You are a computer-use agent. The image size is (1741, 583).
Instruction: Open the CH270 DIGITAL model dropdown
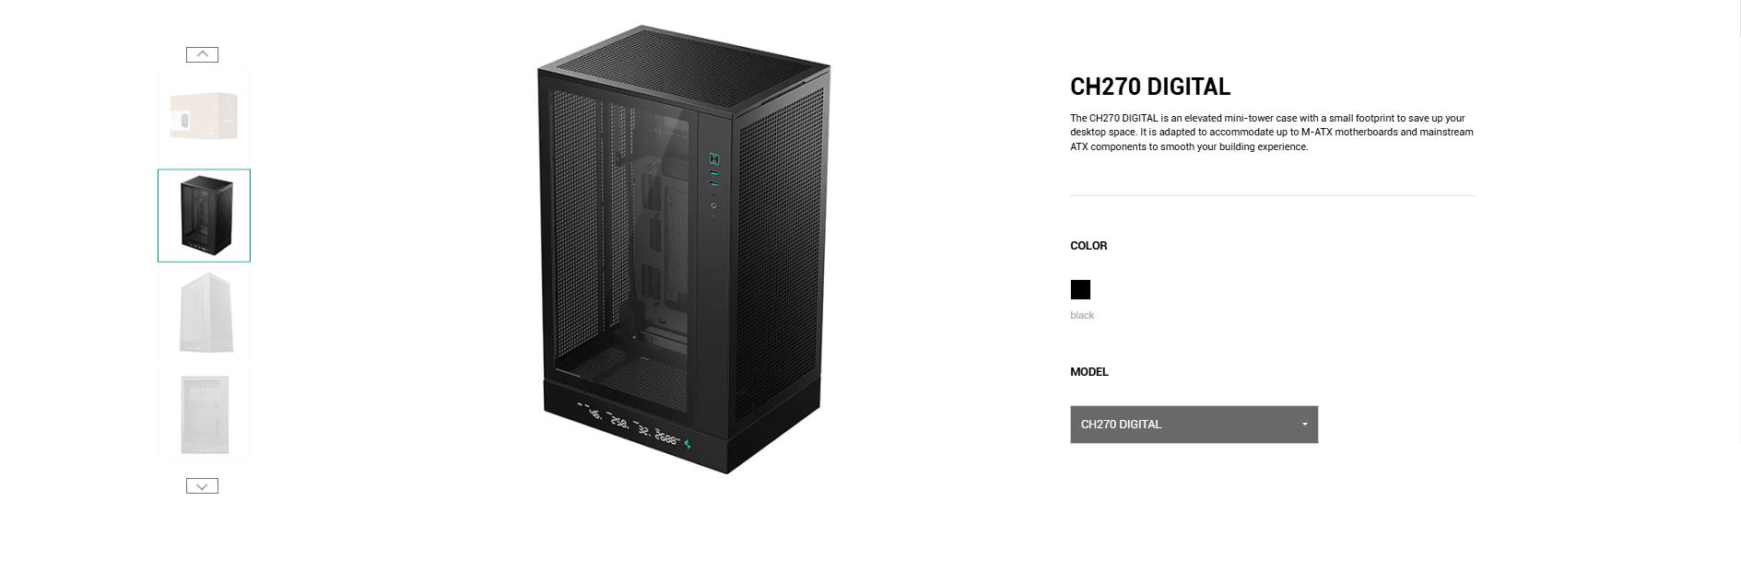[1194, 425]
